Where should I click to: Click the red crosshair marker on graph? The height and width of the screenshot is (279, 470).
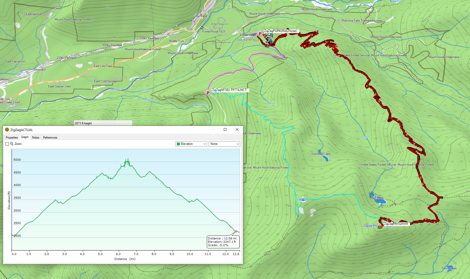[x=236, y=231]
